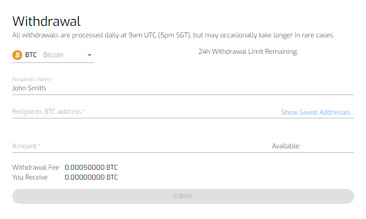The height and width of the screenshot is (219, 366).
Task: Click the Withdrawal Fee label
Action: click(x=35, y=167)
